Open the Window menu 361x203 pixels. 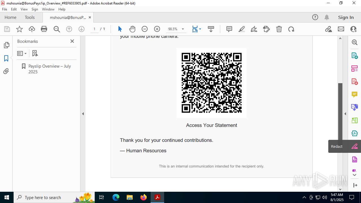(x=48, y=9)
